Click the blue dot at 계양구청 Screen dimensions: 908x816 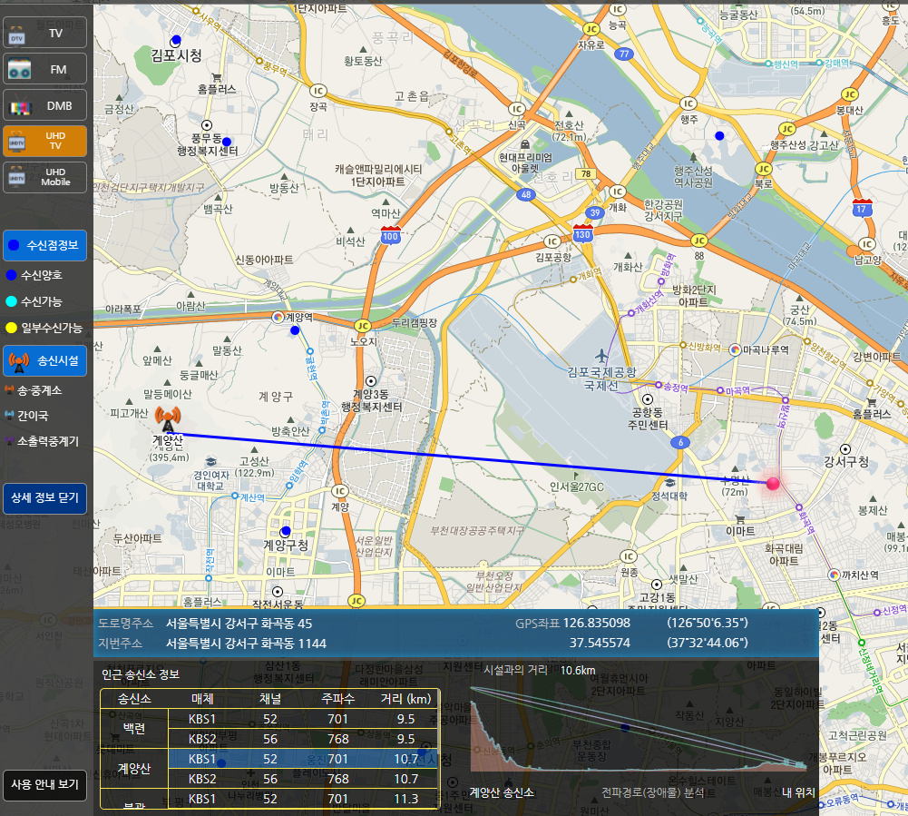[286, 531]
